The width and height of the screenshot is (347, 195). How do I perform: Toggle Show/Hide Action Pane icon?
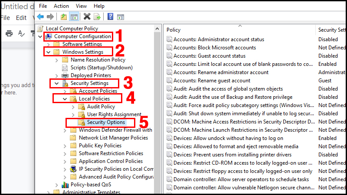(x=121, y=17)
